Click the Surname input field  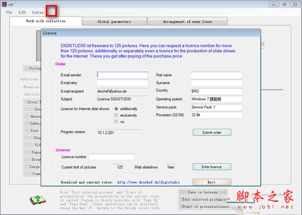tap(216, 83)
